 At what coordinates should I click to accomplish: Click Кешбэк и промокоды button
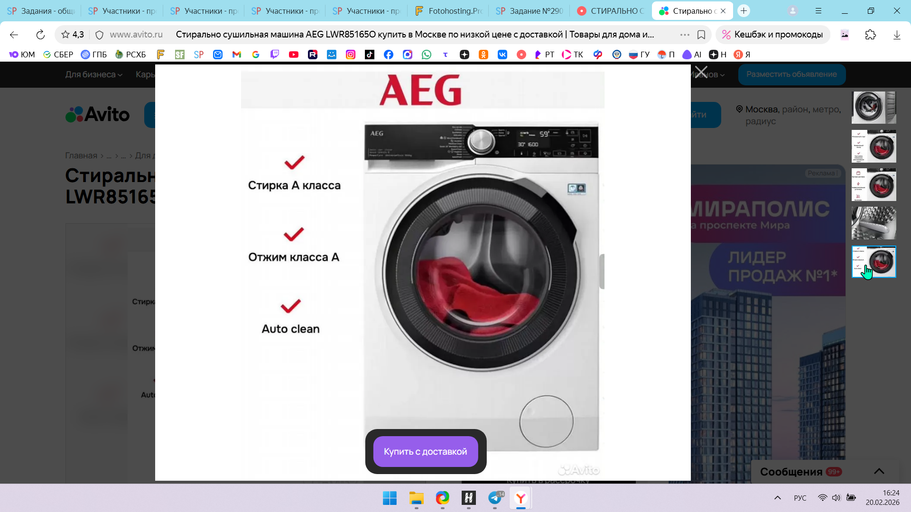(772, 35)
